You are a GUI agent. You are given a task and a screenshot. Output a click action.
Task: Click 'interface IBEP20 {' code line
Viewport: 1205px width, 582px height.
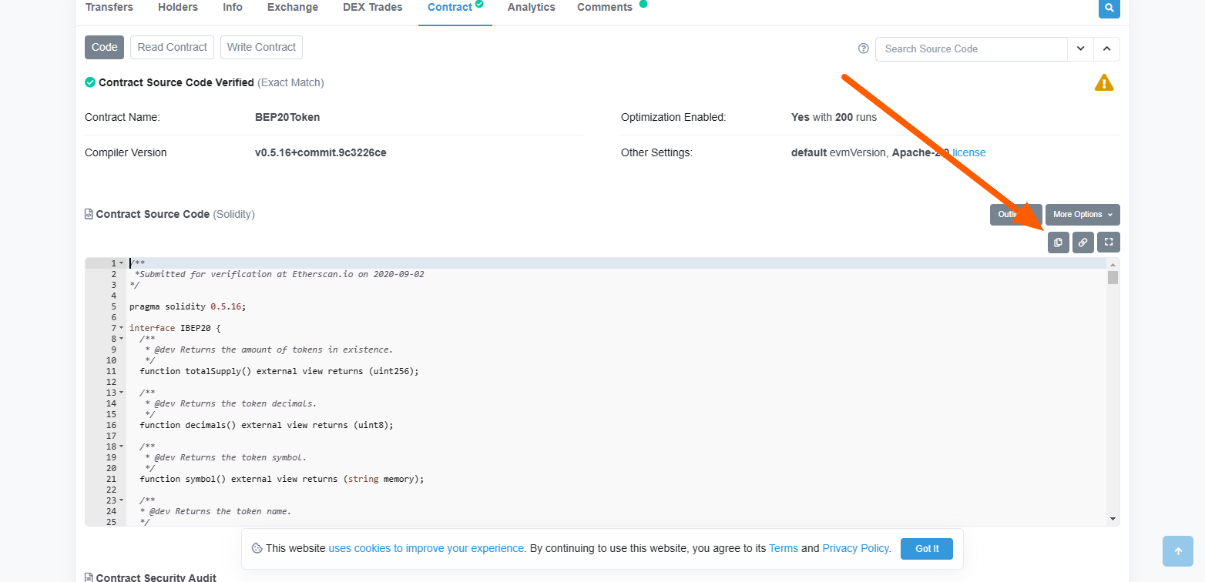(x=175, y=328)
